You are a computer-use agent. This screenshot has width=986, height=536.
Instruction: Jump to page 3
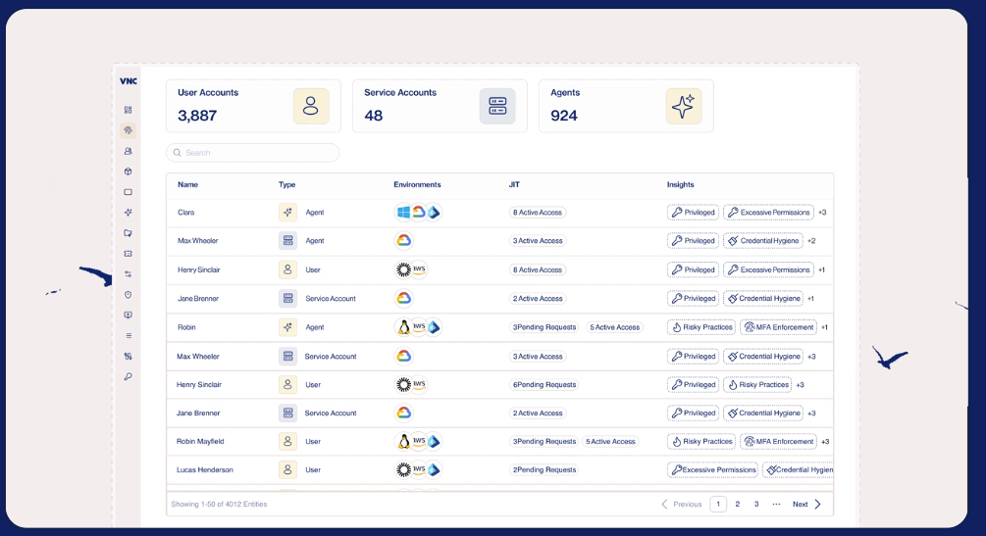coord(756,504)
